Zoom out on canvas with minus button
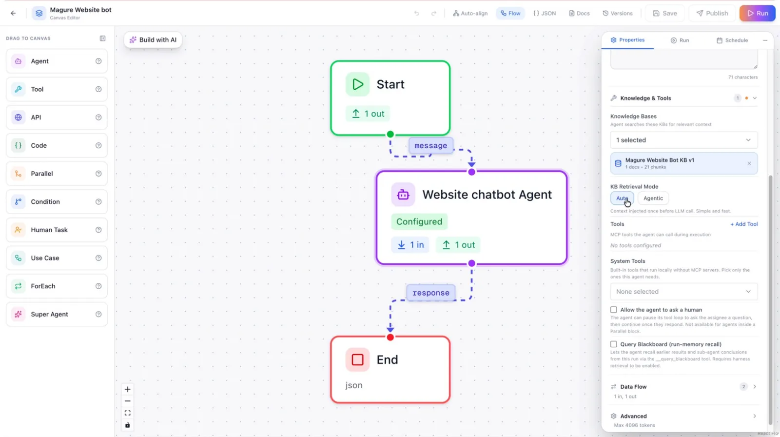The width and height of the screenshot is (780, 437). (x=127, y=401)
